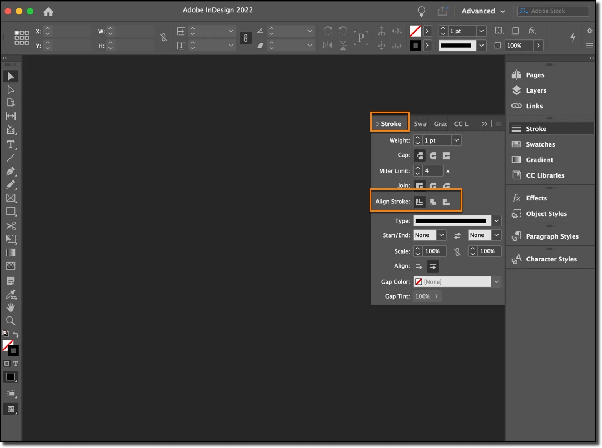Click the fill swatch in control bar
The image size is (602, 448).
tap(415, 31)
